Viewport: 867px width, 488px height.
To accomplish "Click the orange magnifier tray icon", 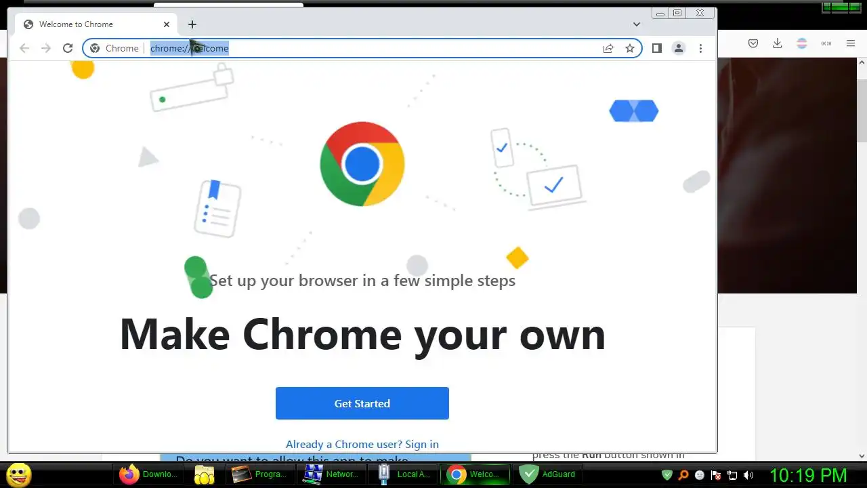I will click(x=683, y=475).
